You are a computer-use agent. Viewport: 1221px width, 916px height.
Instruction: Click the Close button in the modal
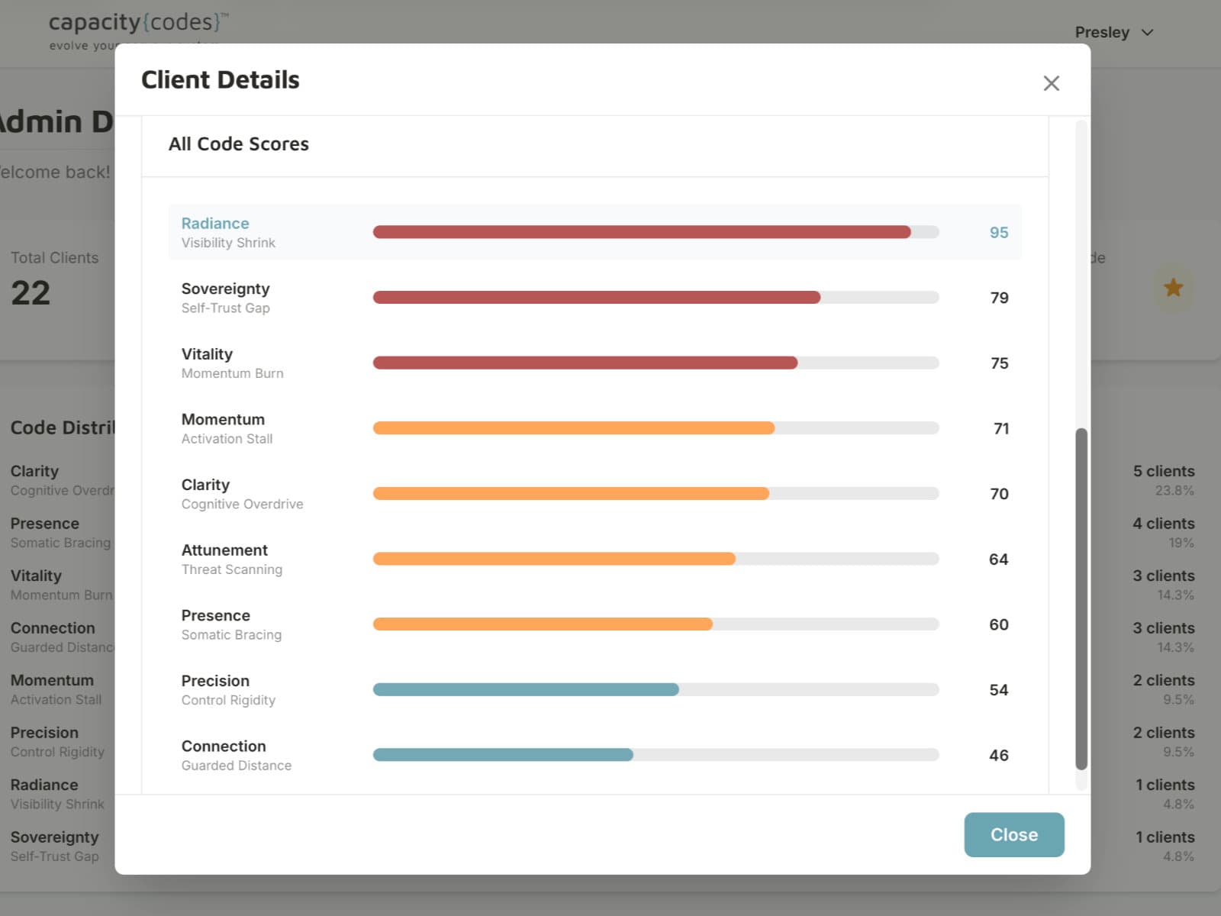tap(1014, 834)
